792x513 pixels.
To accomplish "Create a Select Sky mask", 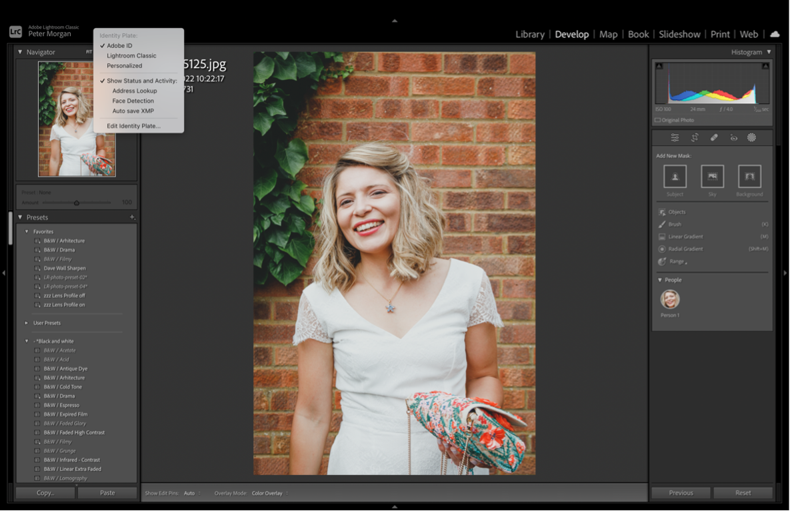I will coord(712,177).
